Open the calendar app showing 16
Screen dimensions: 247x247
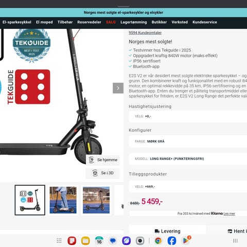coord(99,241)
